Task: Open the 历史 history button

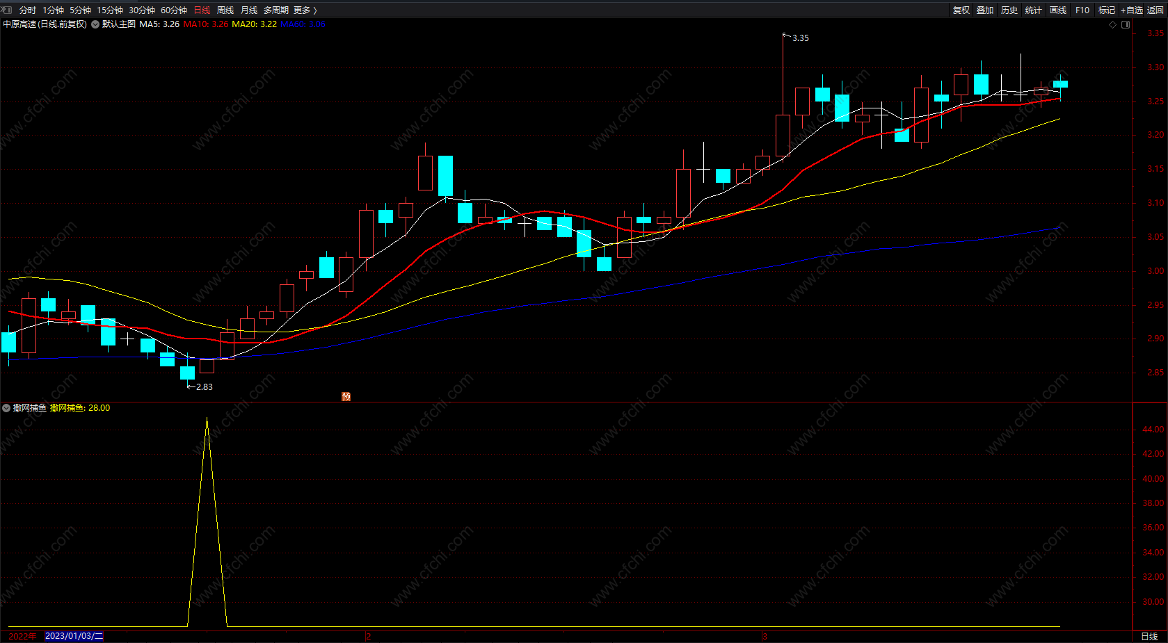Action: (1009, 10)
